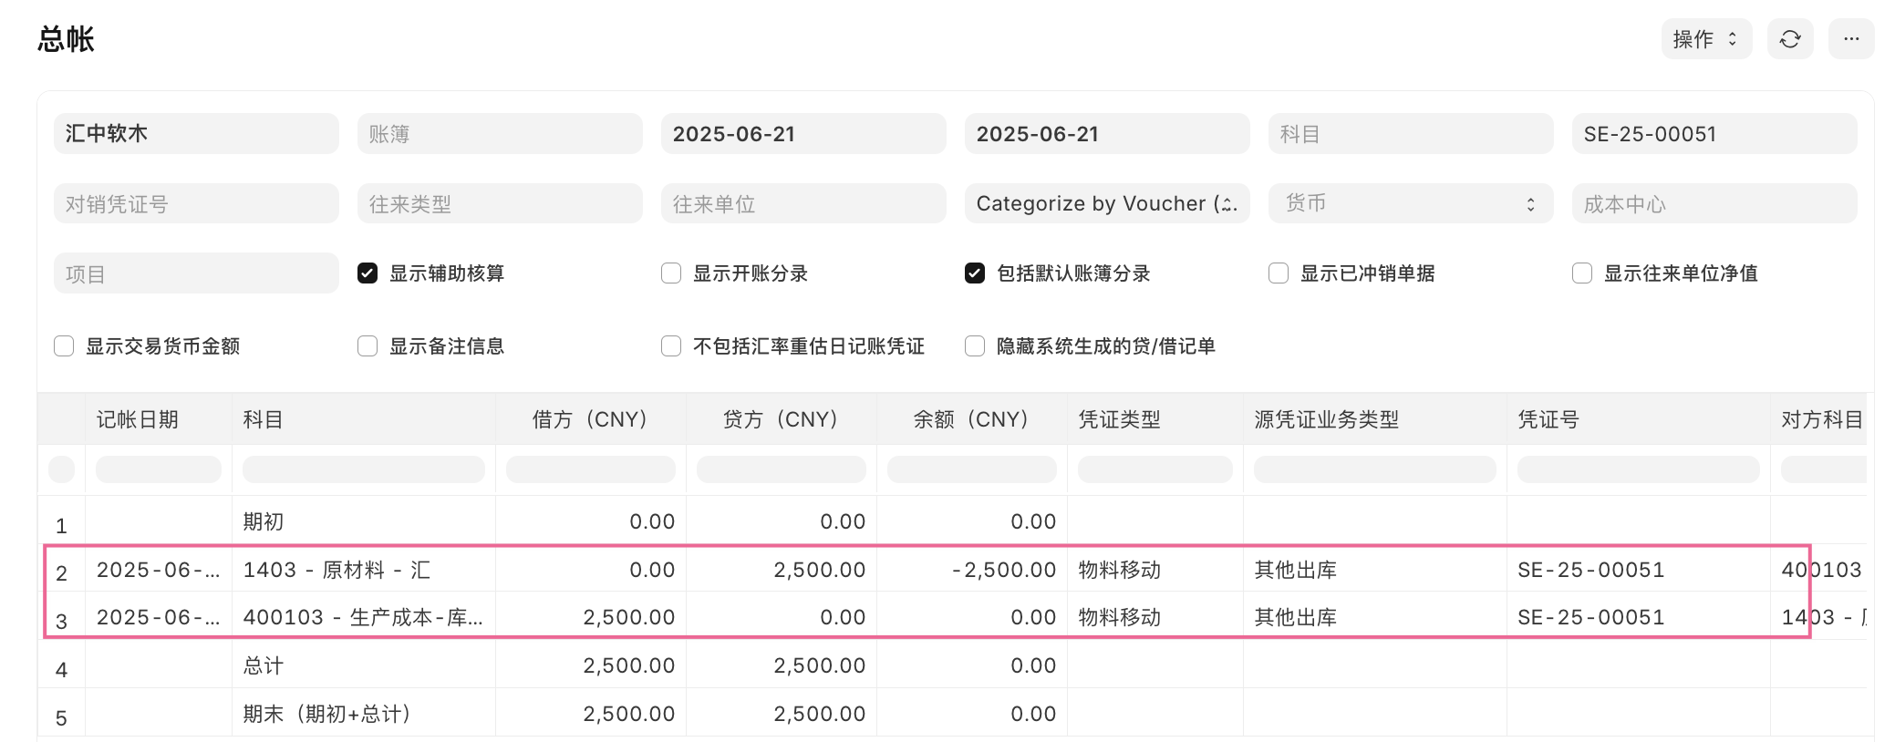Check the 显示交易货币金额 option
Viewport: 1895px width, 742px height.
[x=64, y=346]
